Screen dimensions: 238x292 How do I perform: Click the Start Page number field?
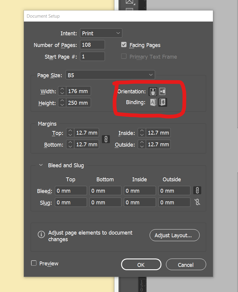[x=92, y=57]
